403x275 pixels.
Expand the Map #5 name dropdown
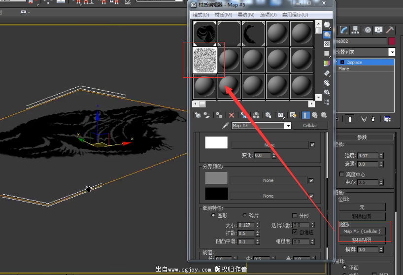288,126
